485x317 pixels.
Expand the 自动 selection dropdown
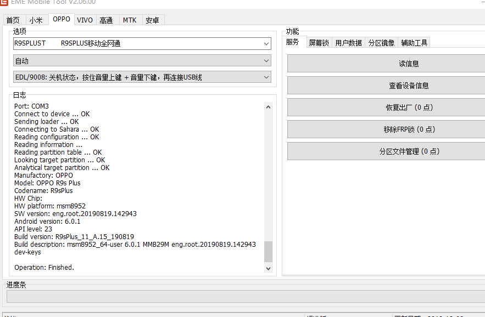pos(142,60)
